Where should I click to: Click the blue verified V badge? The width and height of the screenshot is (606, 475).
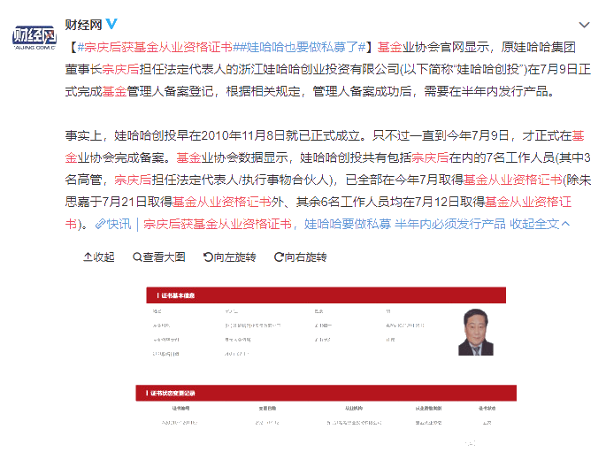pos(111,24)
